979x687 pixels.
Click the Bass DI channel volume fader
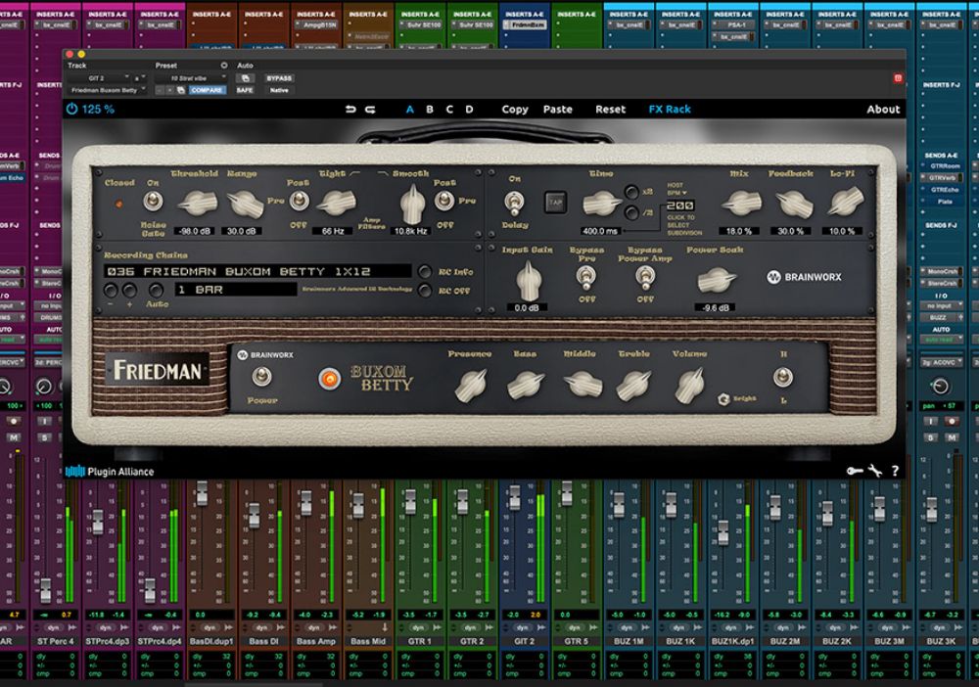click(254, 515)
